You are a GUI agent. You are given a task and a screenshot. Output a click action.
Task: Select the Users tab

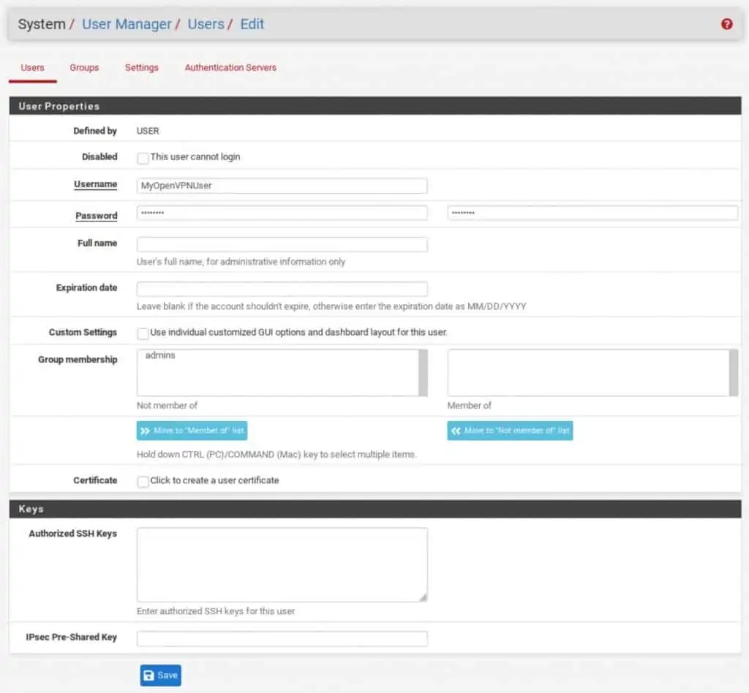tap(33, 68)
